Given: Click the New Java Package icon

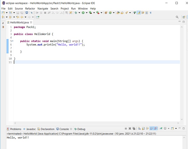Looking at the screenshot, I should [106, 13].
